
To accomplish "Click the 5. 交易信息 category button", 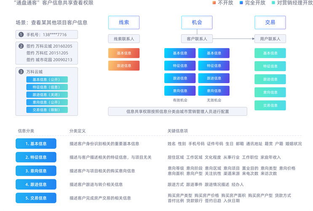I will 36,198.
